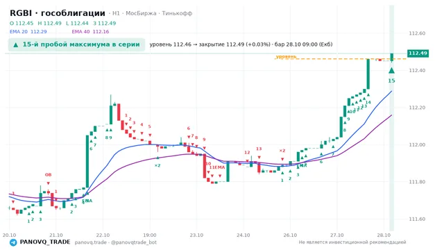Click the 26.10 date axis label
Screen dimensions: 444x250
point(290,235)
